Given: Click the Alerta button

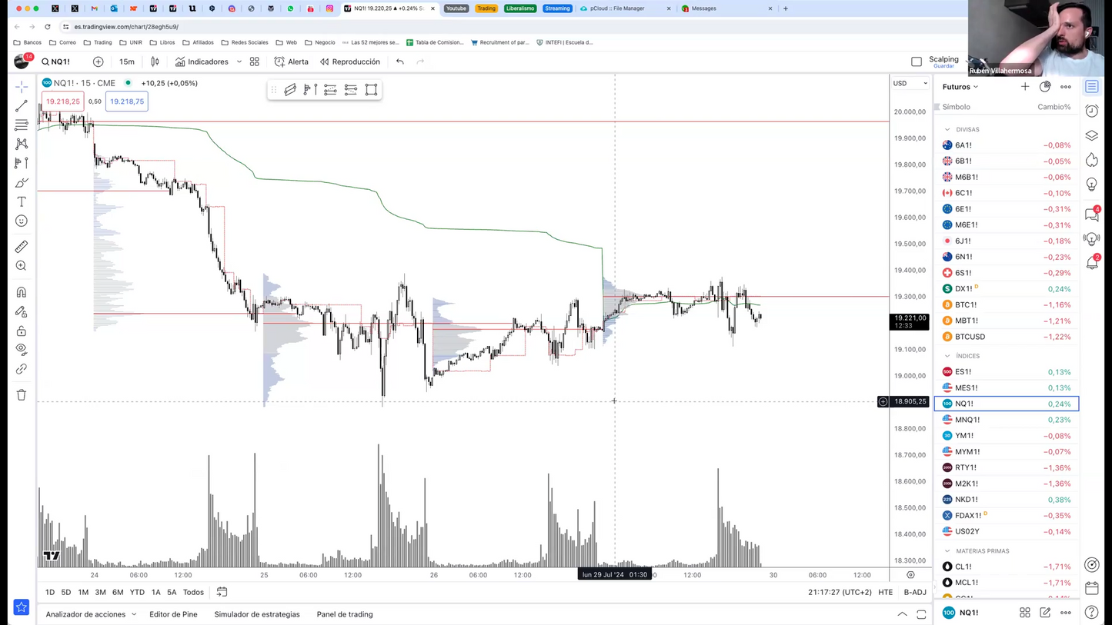Looking at the screenshot, I should click(x=291, y=62).
